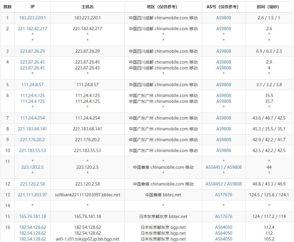This screenshot has width=294, height=242.
Task: Select time cell 124.5 / 125.8 / 124.1
Action: click(x=269, y=195)
